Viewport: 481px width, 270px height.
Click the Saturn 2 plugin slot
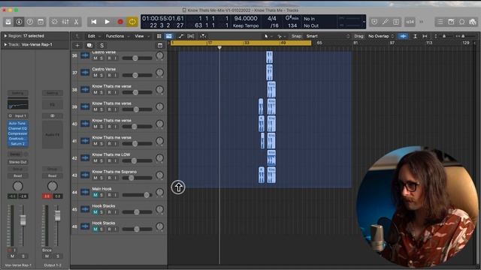[x=17, y=143]
